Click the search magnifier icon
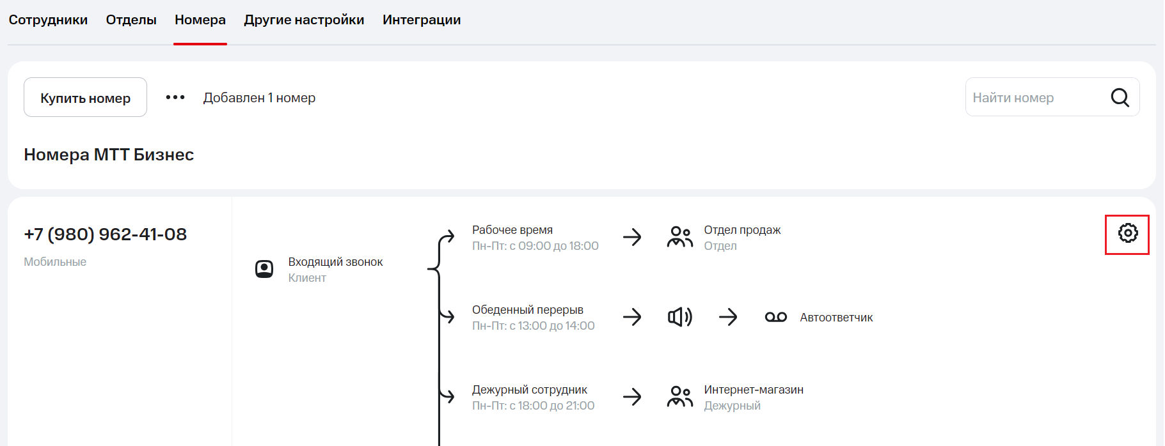The height and width of the screenshot is (446, 1165). pos(1120,98)
